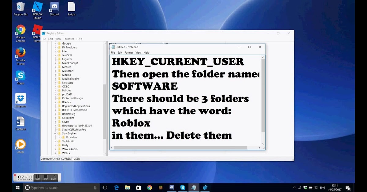Image resolution: width=367 pixels, height=192 pixels.
Task: Launch ROBLOX Studio from the desktop
Action: (x=37, y=10)
